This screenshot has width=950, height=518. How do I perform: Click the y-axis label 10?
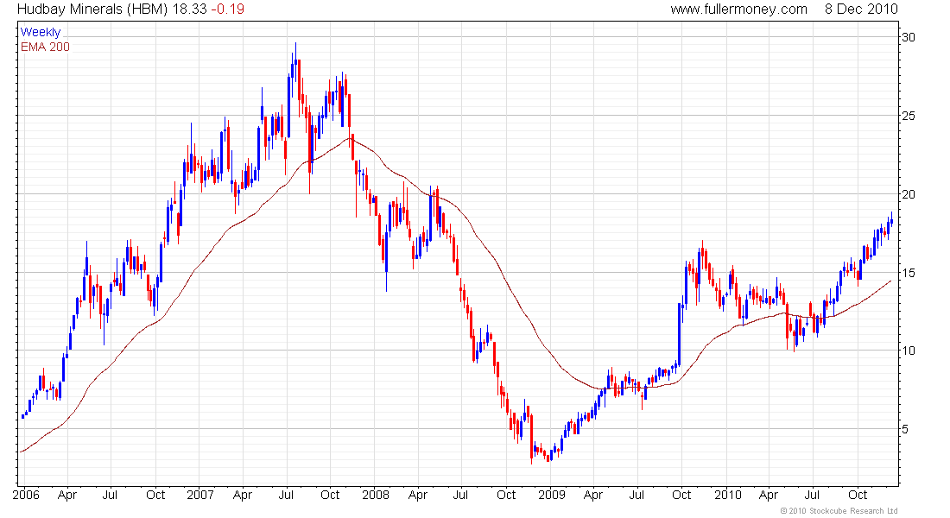pyautogui.click(x=909, y=351)
